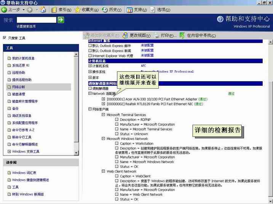Click 未被配置 beside Internet Explorer Web 代理
The height and width of the screenshot is (204, 273).
pos(147,55)
